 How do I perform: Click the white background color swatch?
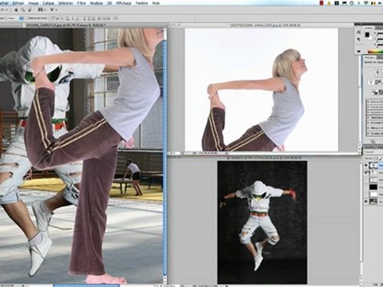370,38
